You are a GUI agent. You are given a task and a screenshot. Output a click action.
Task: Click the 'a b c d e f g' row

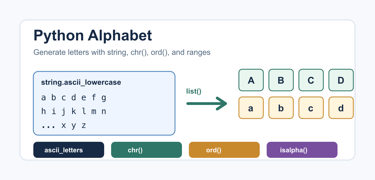click(x=74, y=98)
